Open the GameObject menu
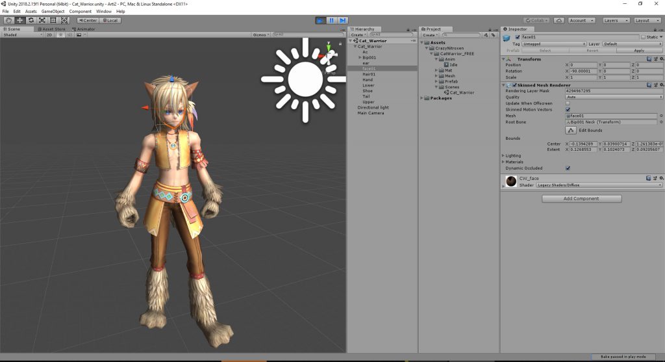The image size is (665, 362). coord(53,12)
